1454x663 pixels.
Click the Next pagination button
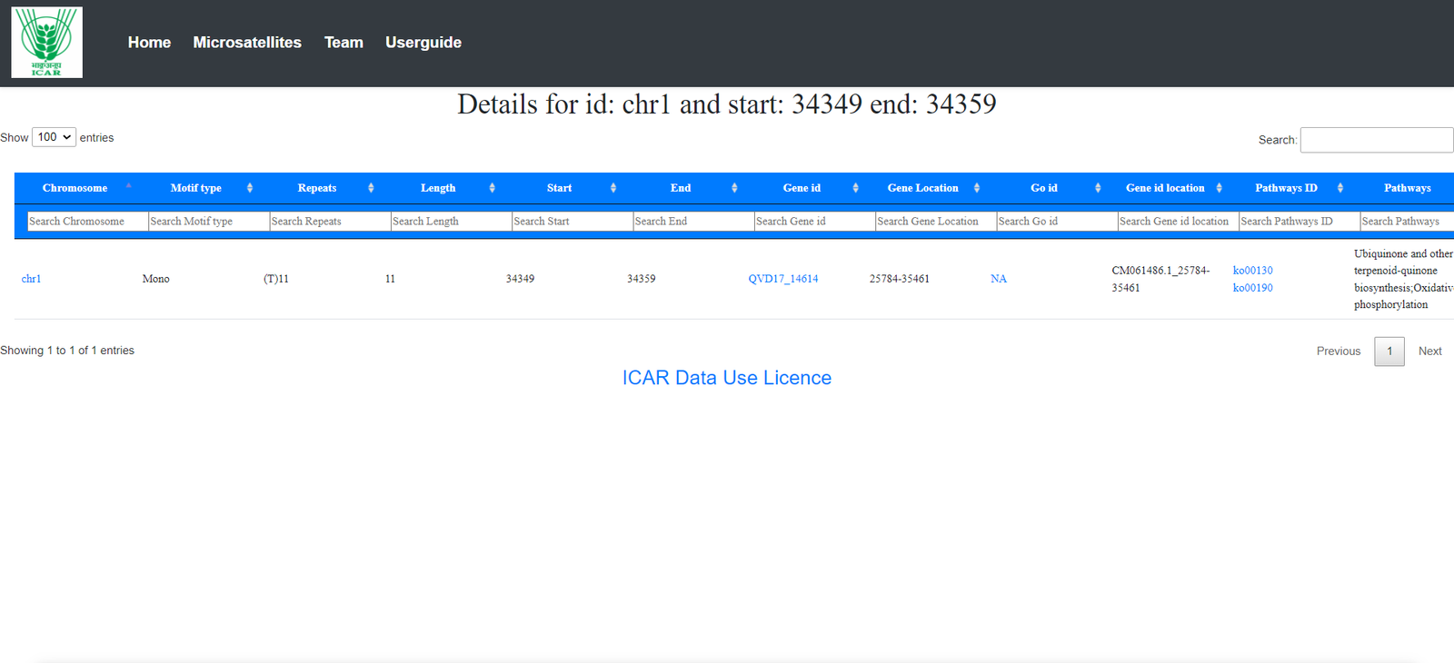click(x=1429, y=351)
